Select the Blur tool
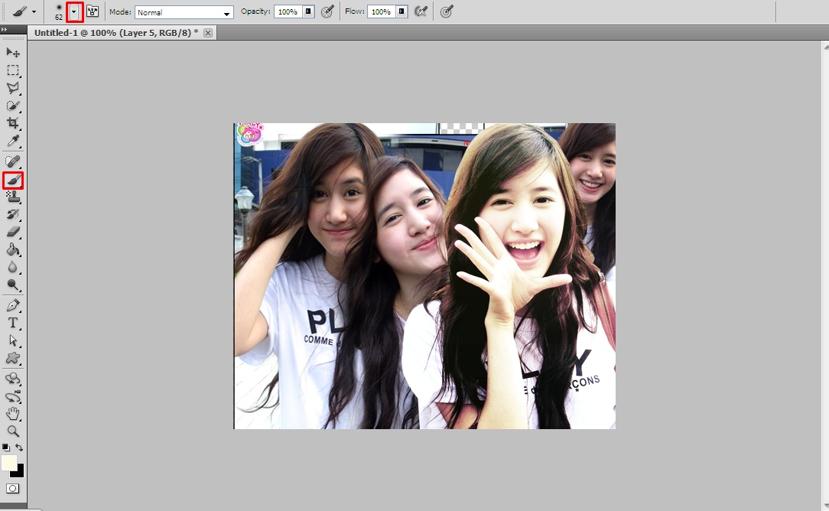Viewport: 829px width, 511px height. (x=13, y=267)
